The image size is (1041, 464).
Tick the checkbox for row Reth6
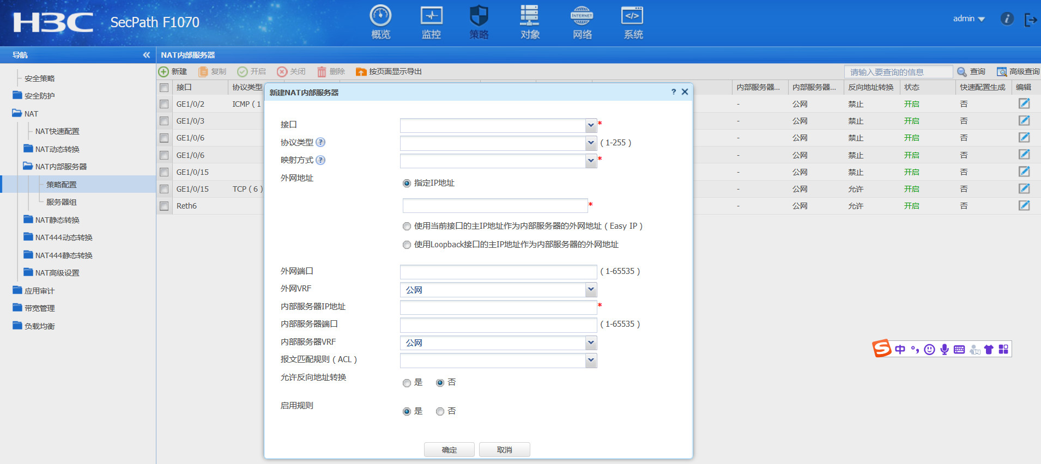point(164,206)
